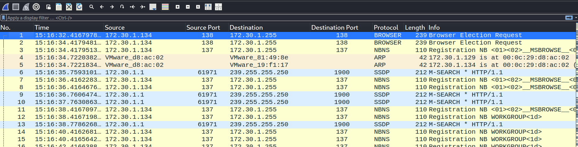Go back in packet history
Image resolution: width=578 pixels, height=147 pixels.
click(102, 7)
